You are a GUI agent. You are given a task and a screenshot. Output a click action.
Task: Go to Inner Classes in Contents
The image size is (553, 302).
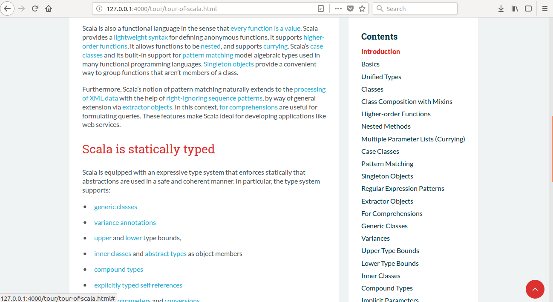tap(381, 276)
